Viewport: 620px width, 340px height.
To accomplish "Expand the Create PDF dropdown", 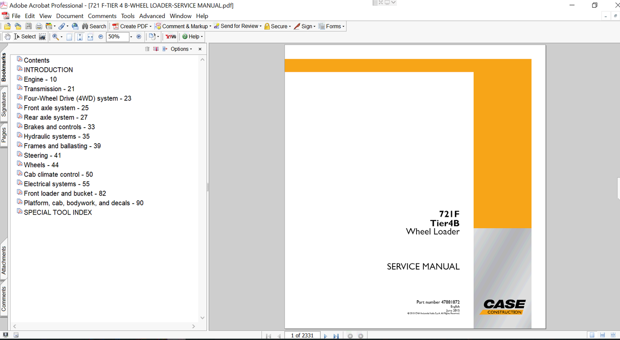I will click(150, 26).
